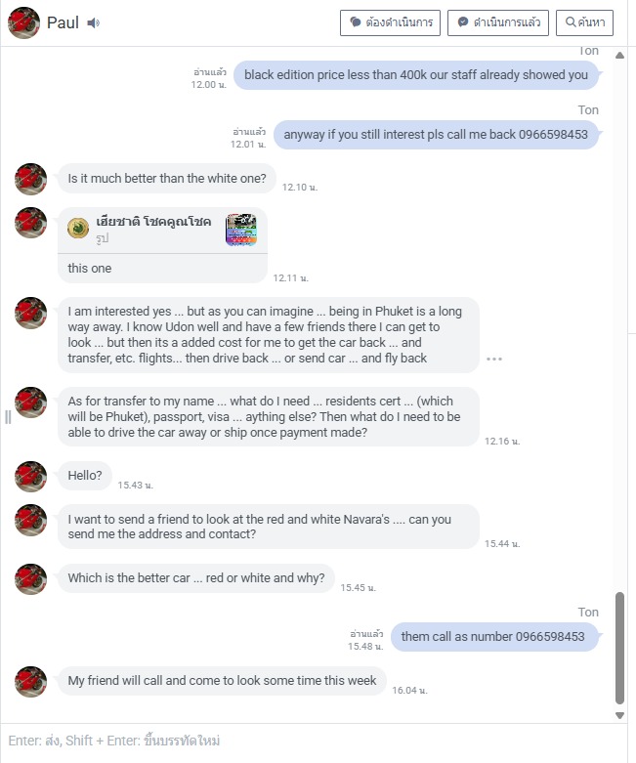Screen dimensions: 636x763
Task: Click the chat scrollbar thumb
Action: 620,648
